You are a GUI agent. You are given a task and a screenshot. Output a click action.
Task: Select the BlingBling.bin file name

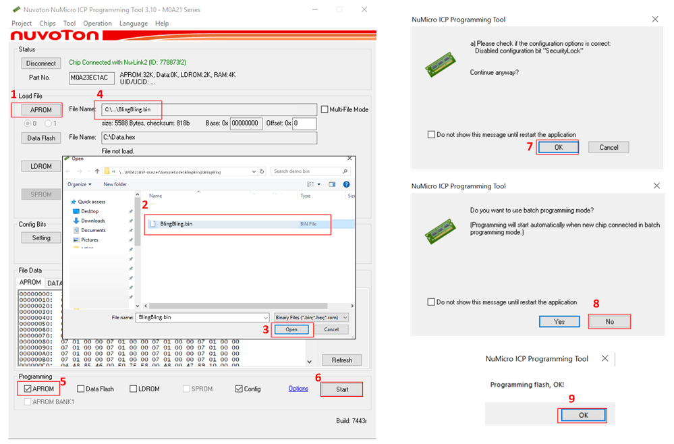(x=176, y=224)
